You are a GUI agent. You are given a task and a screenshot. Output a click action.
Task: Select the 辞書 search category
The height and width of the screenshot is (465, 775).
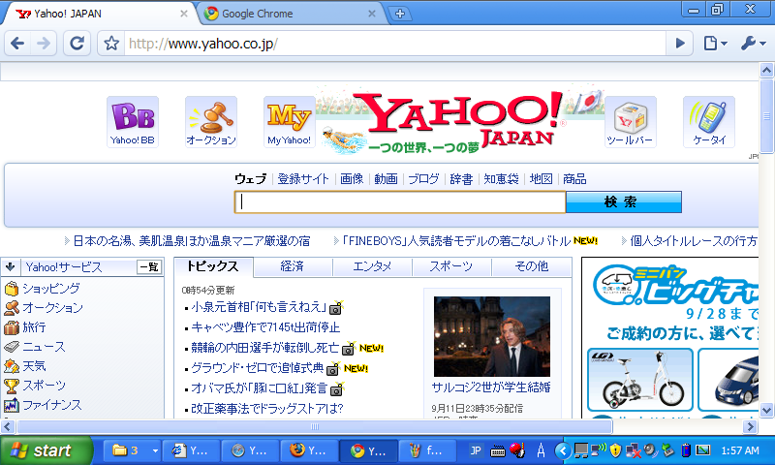[461, 179]
